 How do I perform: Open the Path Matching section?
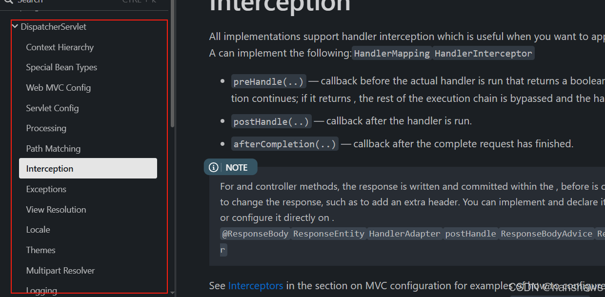coord(53,149)
